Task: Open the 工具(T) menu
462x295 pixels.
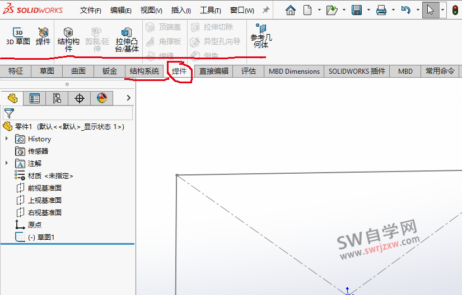Action: coord(211,10)
